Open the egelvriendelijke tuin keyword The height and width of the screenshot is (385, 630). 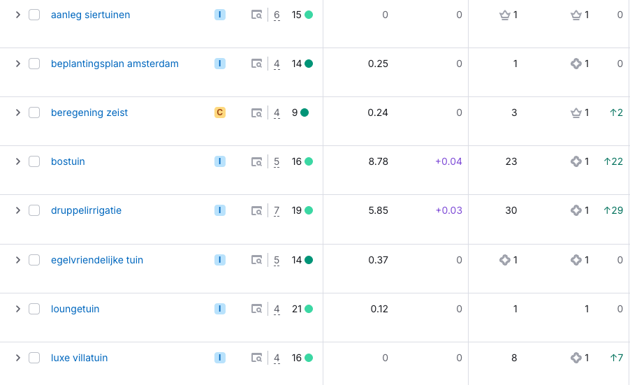point(97,260)
